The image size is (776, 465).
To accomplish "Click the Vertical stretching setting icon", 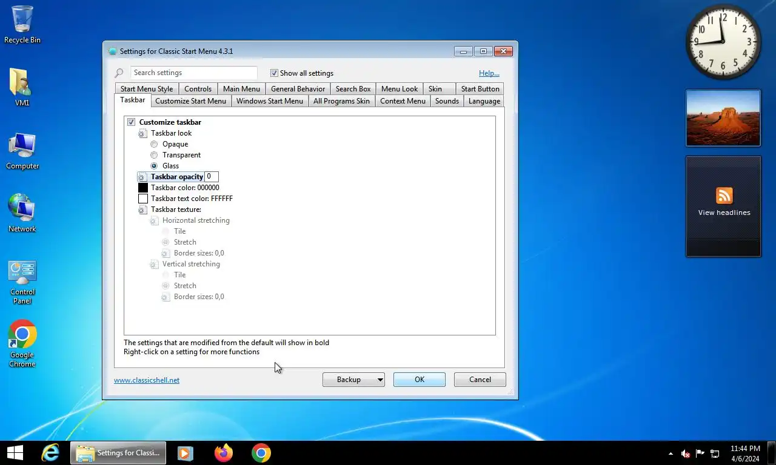I will click(154, 264).
